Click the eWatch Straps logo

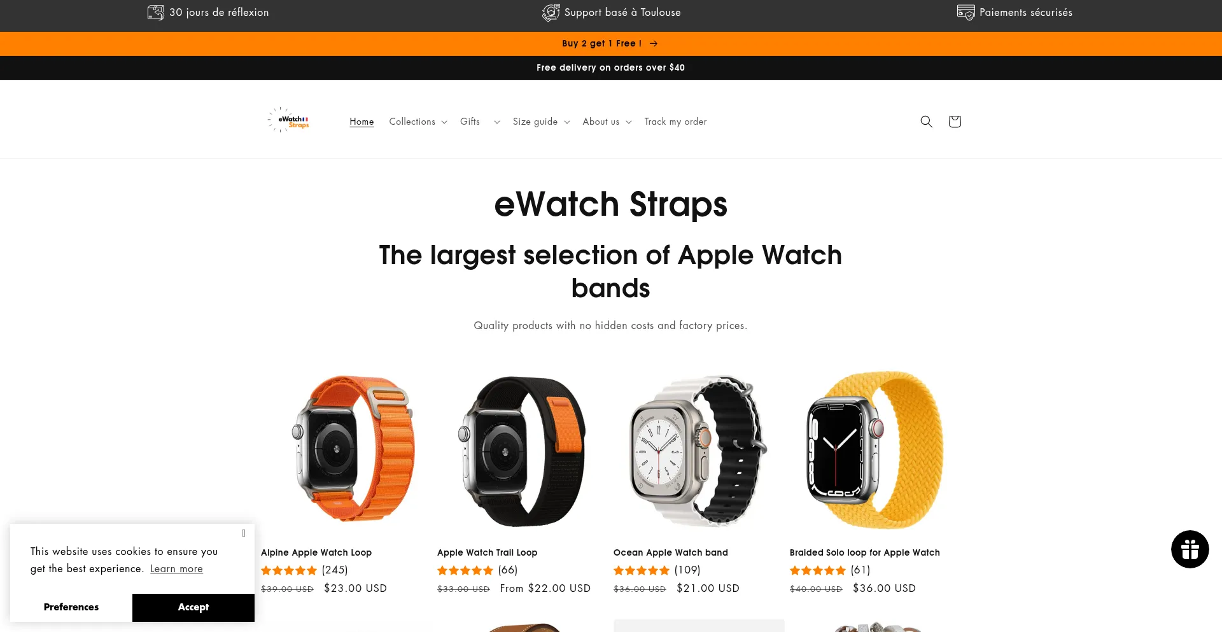(289, 120)
